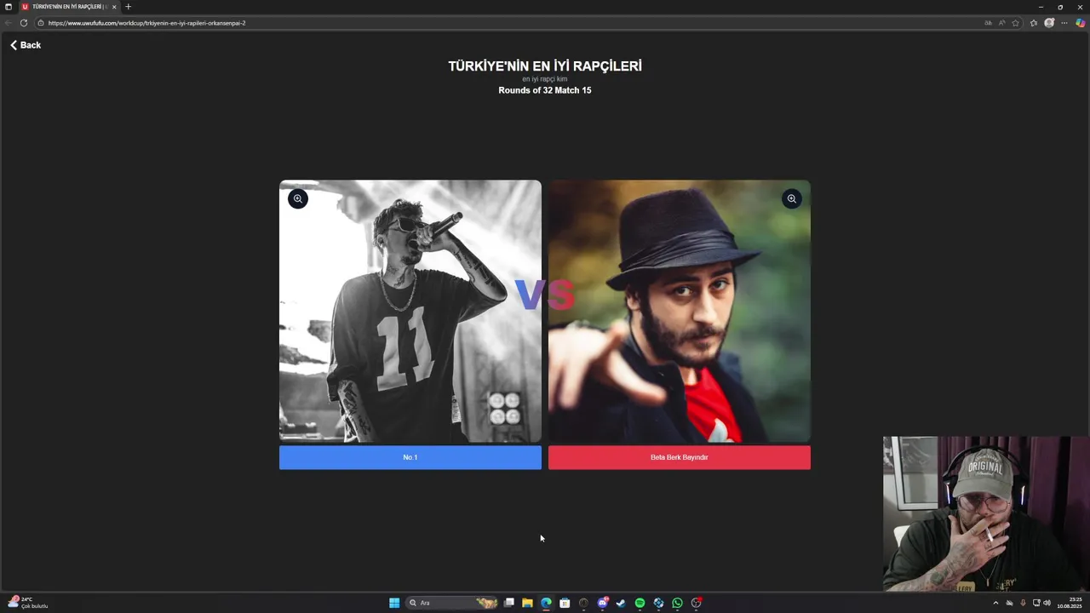Click the page title 'TÜRKİYE'NİN EN İYİ RAPÇİLERİ'
1090x613 pixels.
545,66
